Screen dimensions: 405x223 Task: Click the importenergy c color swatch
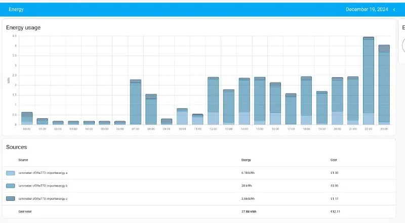coord(11,199)
